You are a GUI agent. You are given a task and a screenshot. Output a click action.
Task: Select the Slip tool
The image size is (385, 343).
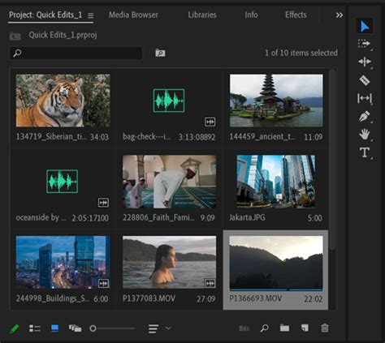click(365, 98)
